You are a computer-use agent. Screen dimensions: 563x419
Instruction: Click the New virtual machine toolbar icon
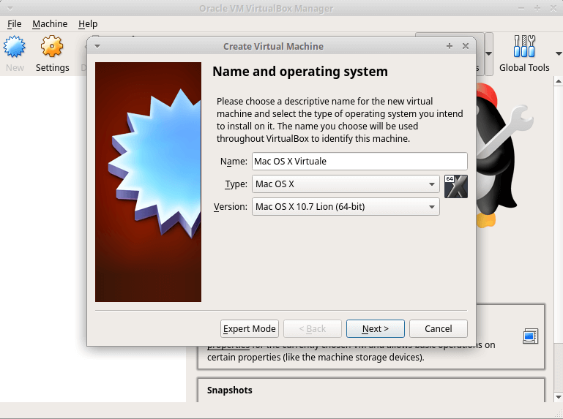point(15,53)
